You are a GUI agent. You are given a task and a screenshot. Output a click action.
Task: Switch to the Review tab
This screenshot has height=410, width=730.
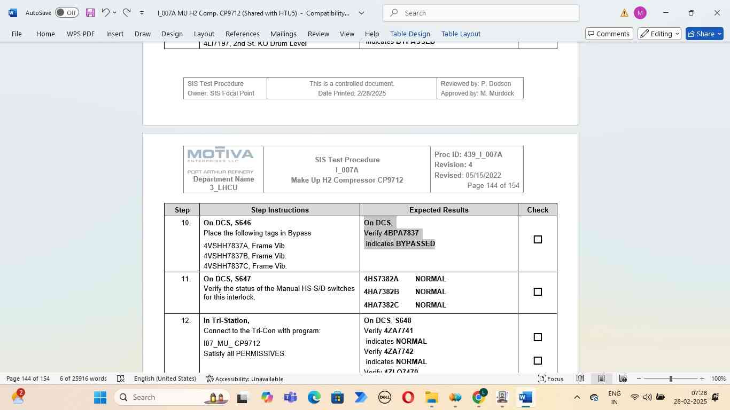pyautogui.click(x=319, y=34)
